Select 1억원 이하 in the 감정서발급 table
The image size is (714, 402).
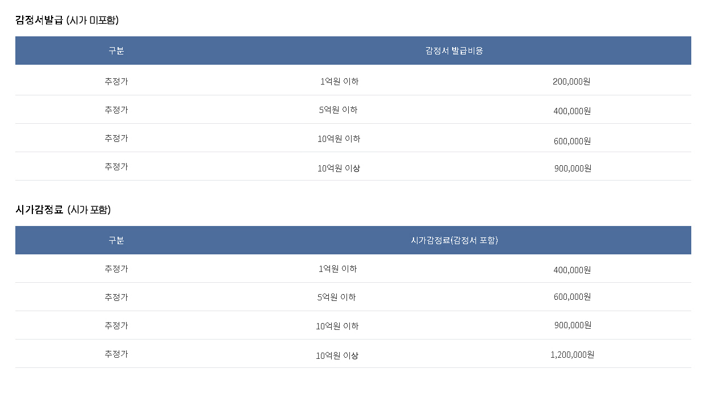pyautogui.click(x=339, y=81)
